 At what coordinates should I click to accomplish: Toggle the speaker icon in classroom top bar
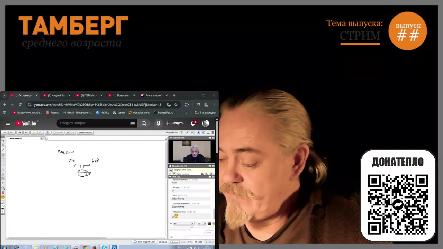pos(203,132)
